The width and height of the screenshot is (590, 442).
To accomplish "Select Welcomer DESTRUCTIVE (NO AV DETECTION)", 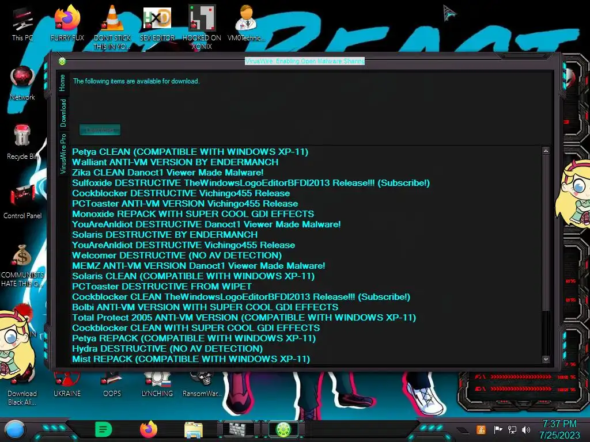I will 177,255.
